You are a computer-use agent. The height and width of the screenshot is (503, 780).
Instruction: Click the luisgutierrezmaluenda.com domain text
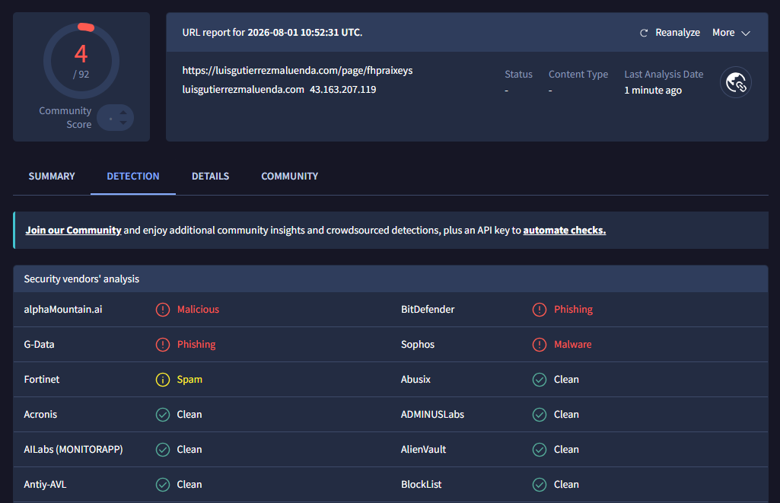[243, 90]
